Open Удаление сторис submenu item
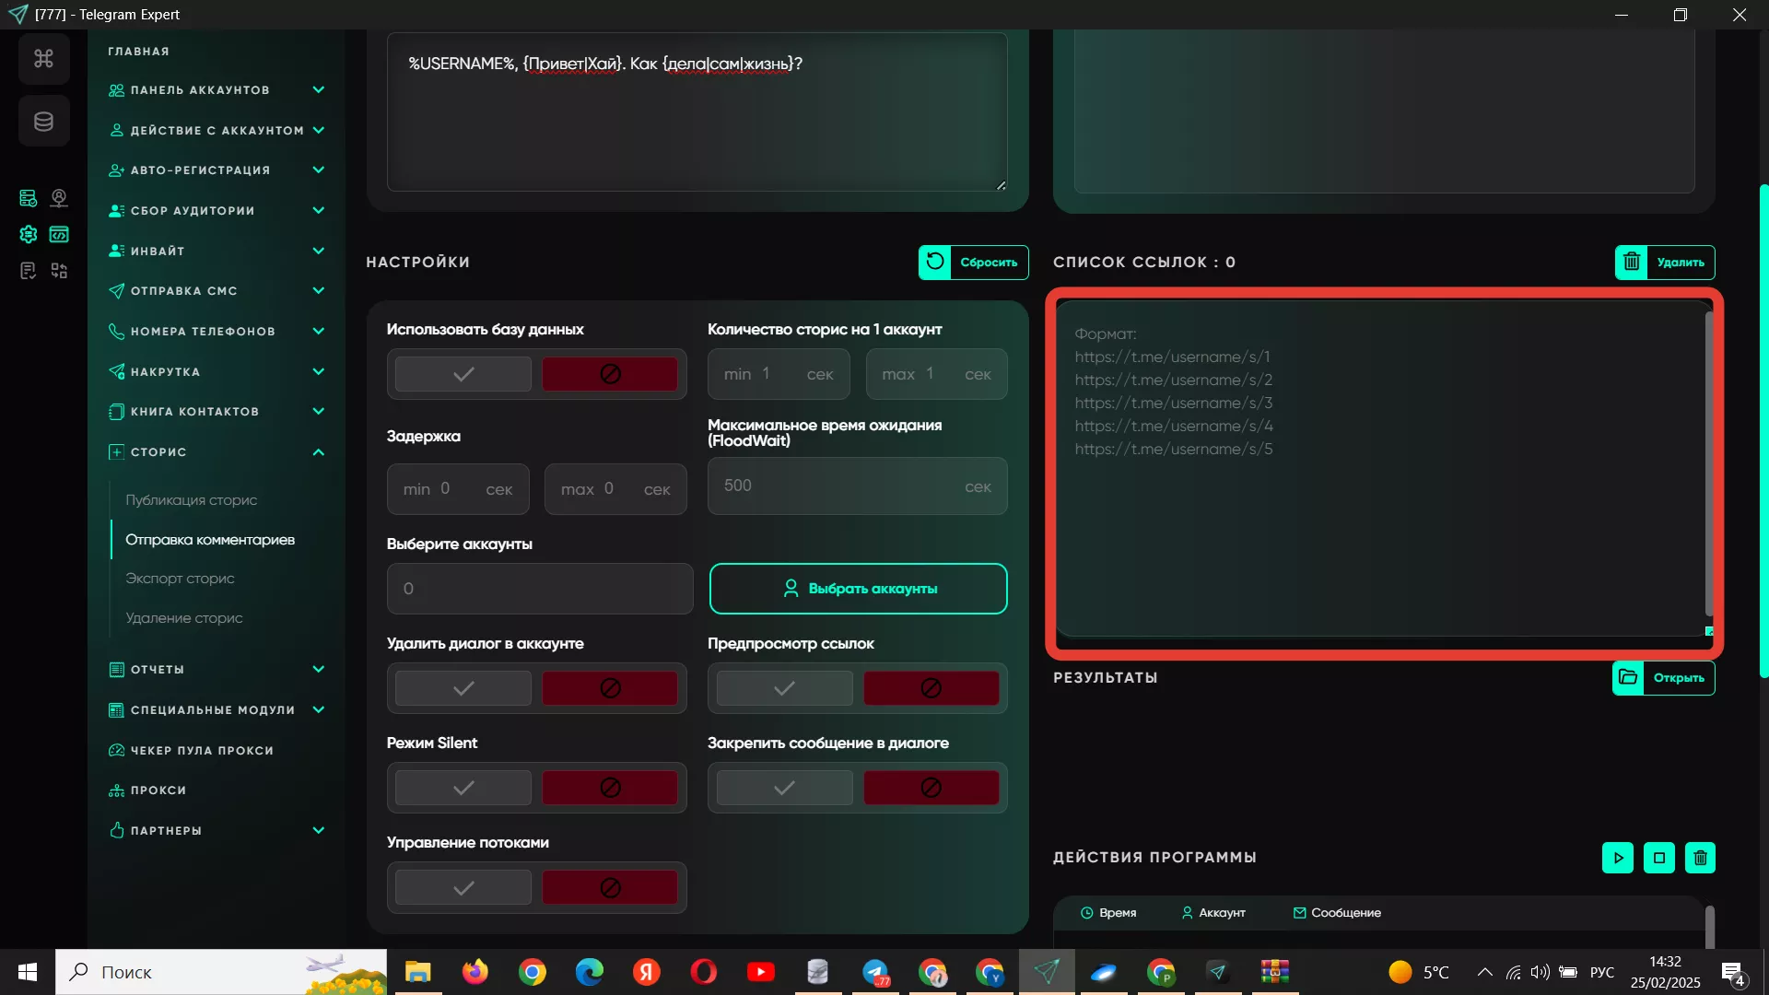Image resolution: width=1769 pixels, height=995 pixels. [x=184, y=618]
